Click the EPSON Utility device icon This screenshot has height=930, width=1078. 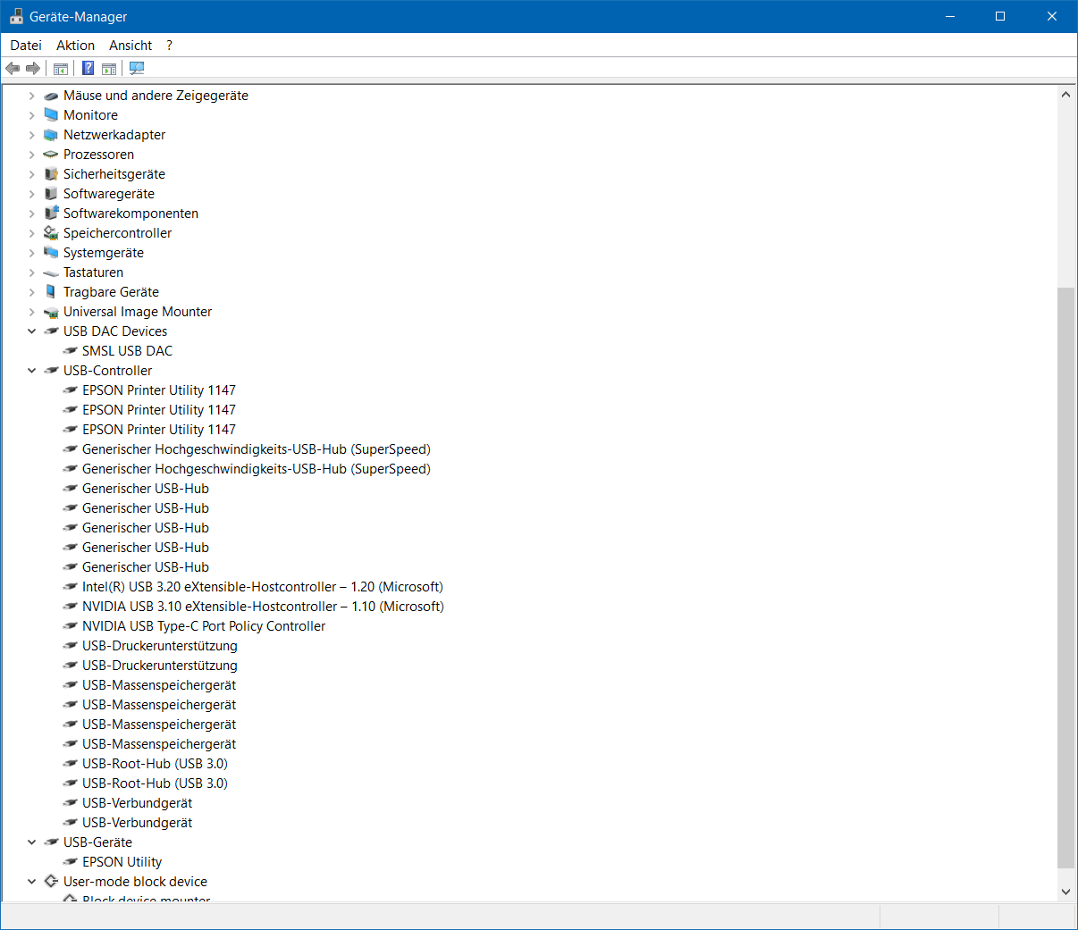[x=70, y=862]
